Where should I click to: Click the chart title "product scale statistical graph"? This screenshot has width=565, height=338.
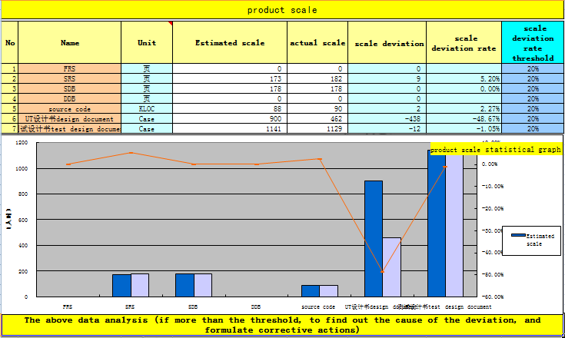coord(495,150)
